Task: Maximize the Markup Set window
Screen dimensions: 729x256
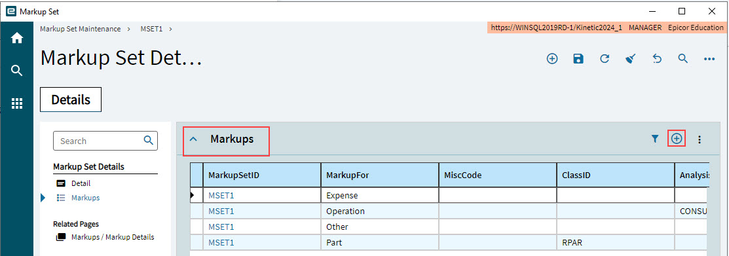Action: (x=682, y=11)
